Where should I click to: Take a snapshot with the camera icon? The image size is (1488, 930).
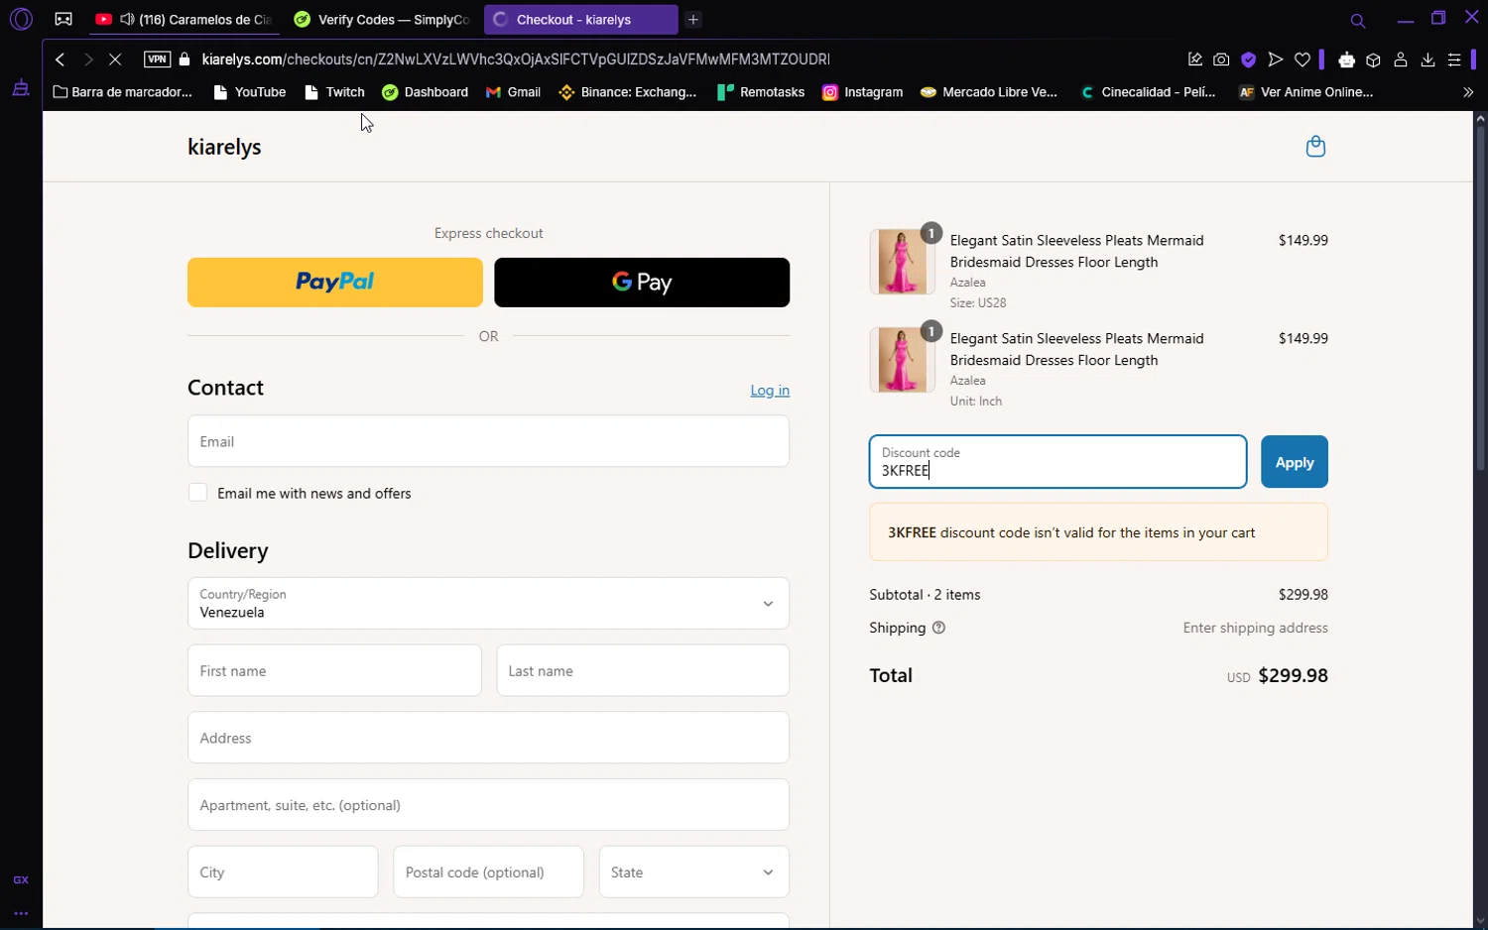tap(1221, 59)
